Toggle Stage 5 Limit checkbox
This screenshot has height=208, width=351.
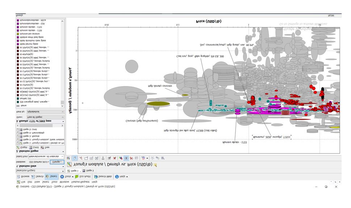[18, 130]
